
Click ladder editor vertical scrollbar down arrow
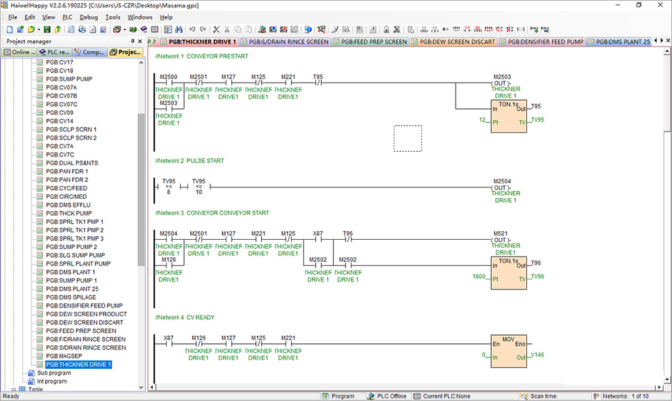(x=667, y=380)
